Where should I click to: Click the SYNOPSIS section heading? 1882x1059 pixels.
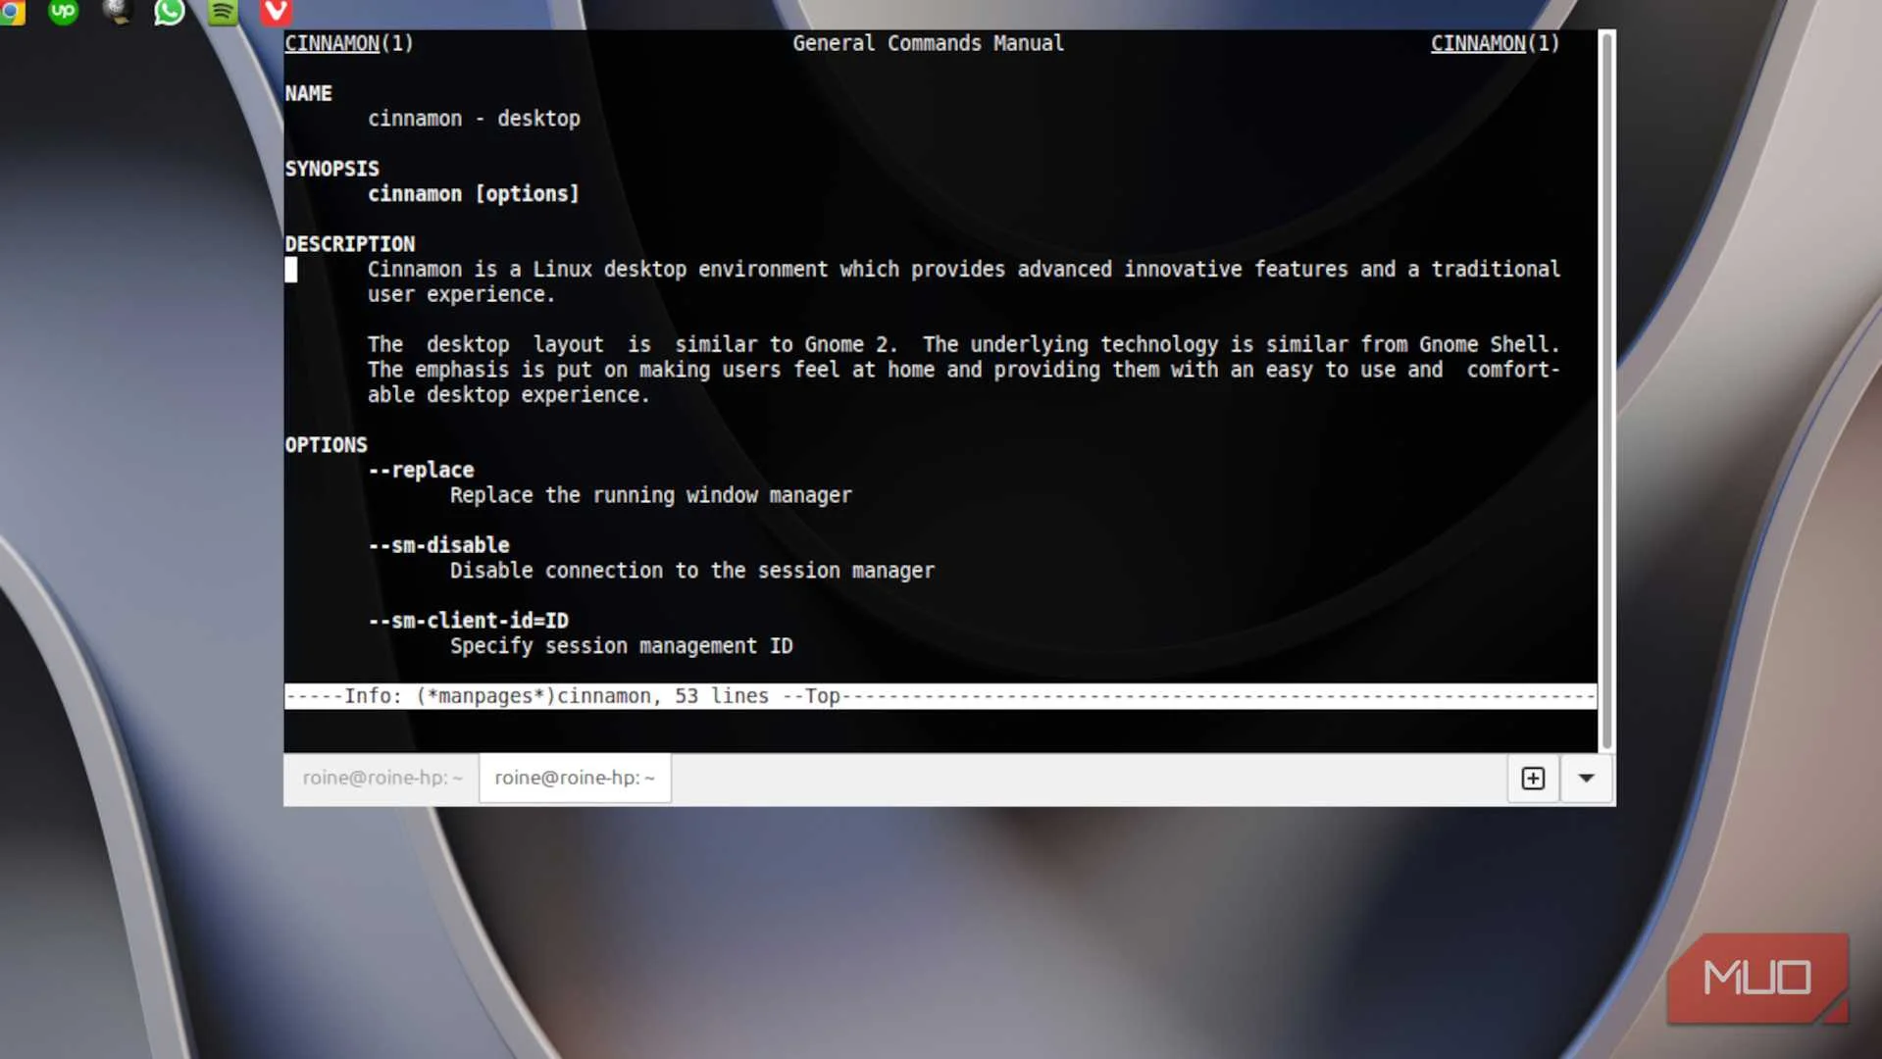pyautogui.click(x=332, y=168)
